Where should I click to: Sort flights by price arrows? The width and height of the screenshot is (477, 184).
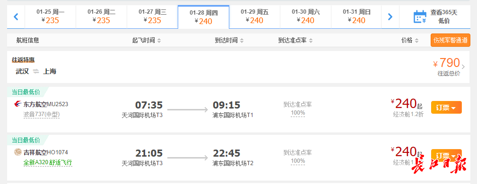pyautogui.click(x=417, y=41)
